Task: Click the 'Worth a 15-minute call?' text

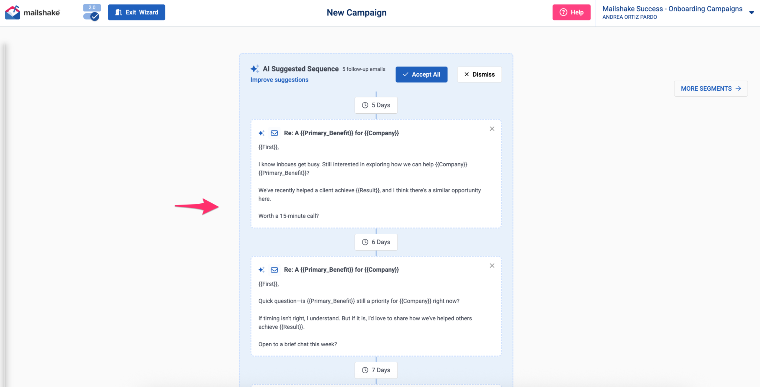Action: [289, 216]
